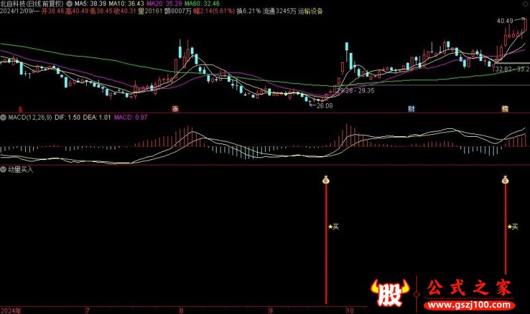Click the DIF: 1.50 readout
The width and height of the screenshot is (530, 314).
[68, 118]
